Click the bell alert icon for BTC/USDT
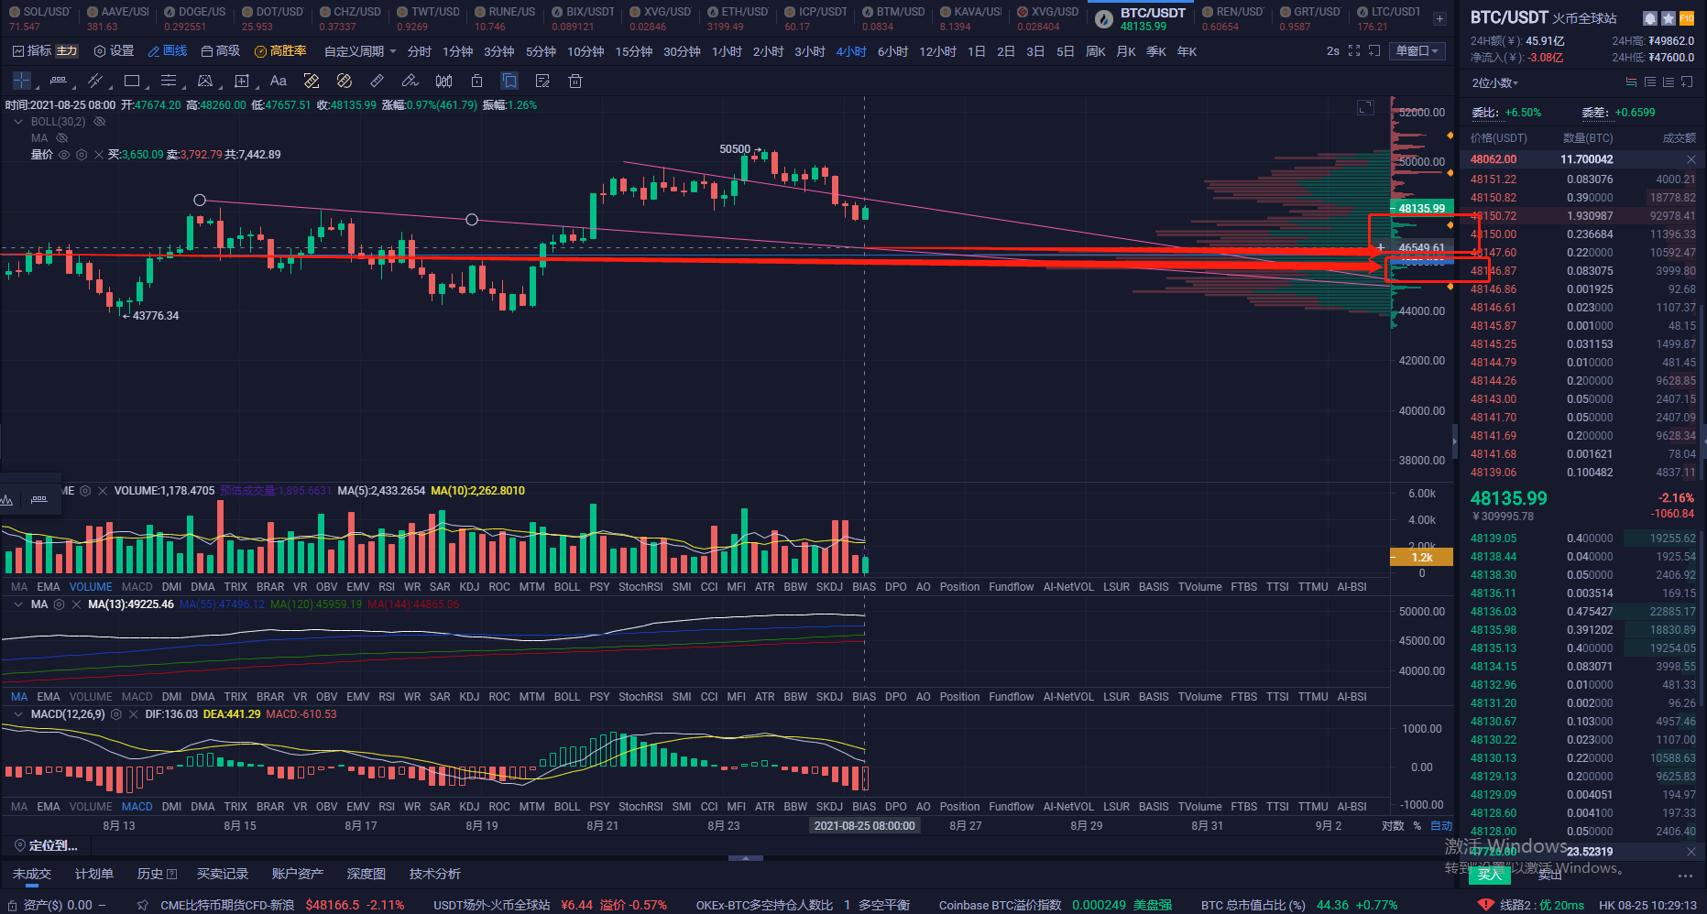The height and width of the screenshot is (914, 1707). pyautogui.click(x=1650, y=18)
